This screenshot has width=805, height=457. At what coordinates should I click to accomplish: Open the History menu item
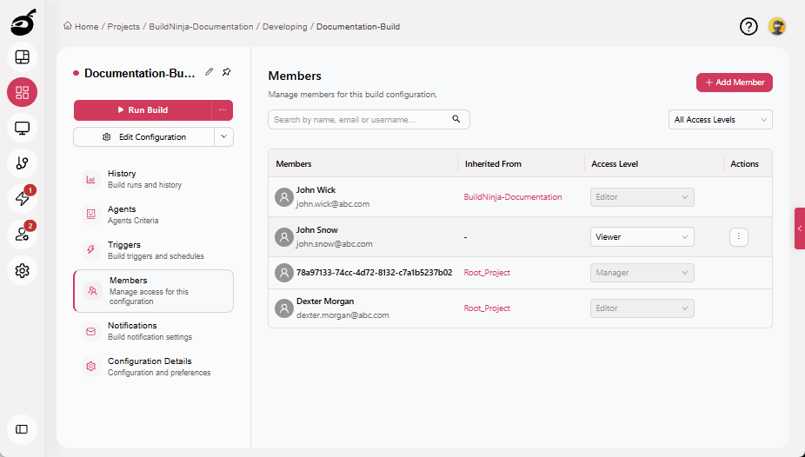[x=153, y=179]
